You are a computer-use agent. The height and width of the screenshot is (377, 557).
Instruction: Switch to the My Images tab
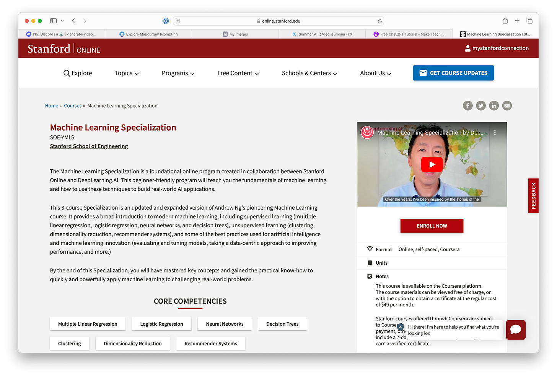pos(235,34)
